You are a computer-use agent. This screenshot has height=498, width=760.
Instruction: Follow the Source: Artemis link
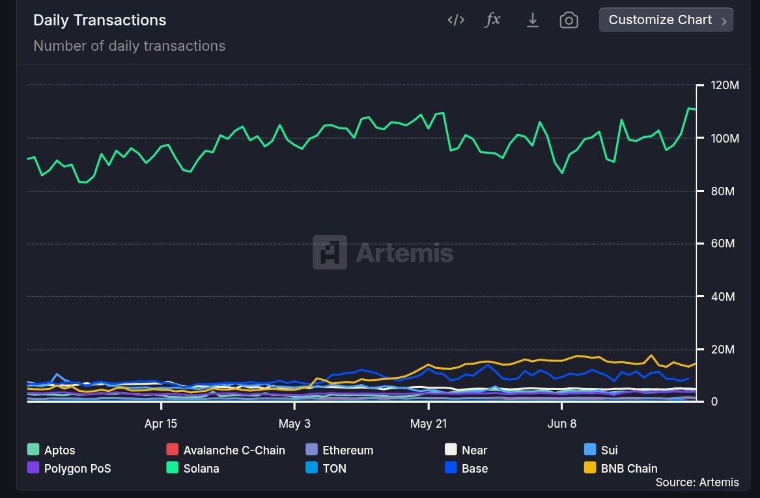tap(697, 482)
